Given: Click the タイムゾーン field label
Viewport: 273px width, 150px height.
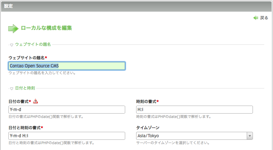Looking at the screenshot, I should point(148,127).
